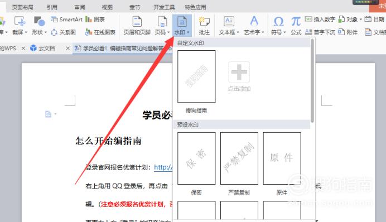The width and height of the screenshot is (386, 222).
Task: Switch to the 学员必看 document tab
Action: click(x=123, y=48)
